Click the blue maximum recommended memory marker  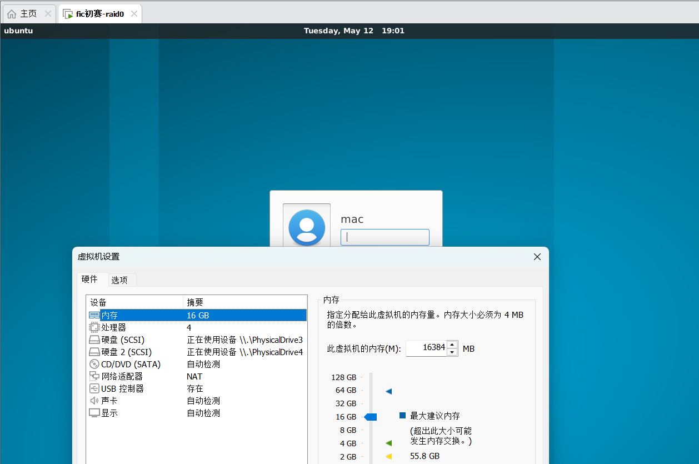point(388,391)
